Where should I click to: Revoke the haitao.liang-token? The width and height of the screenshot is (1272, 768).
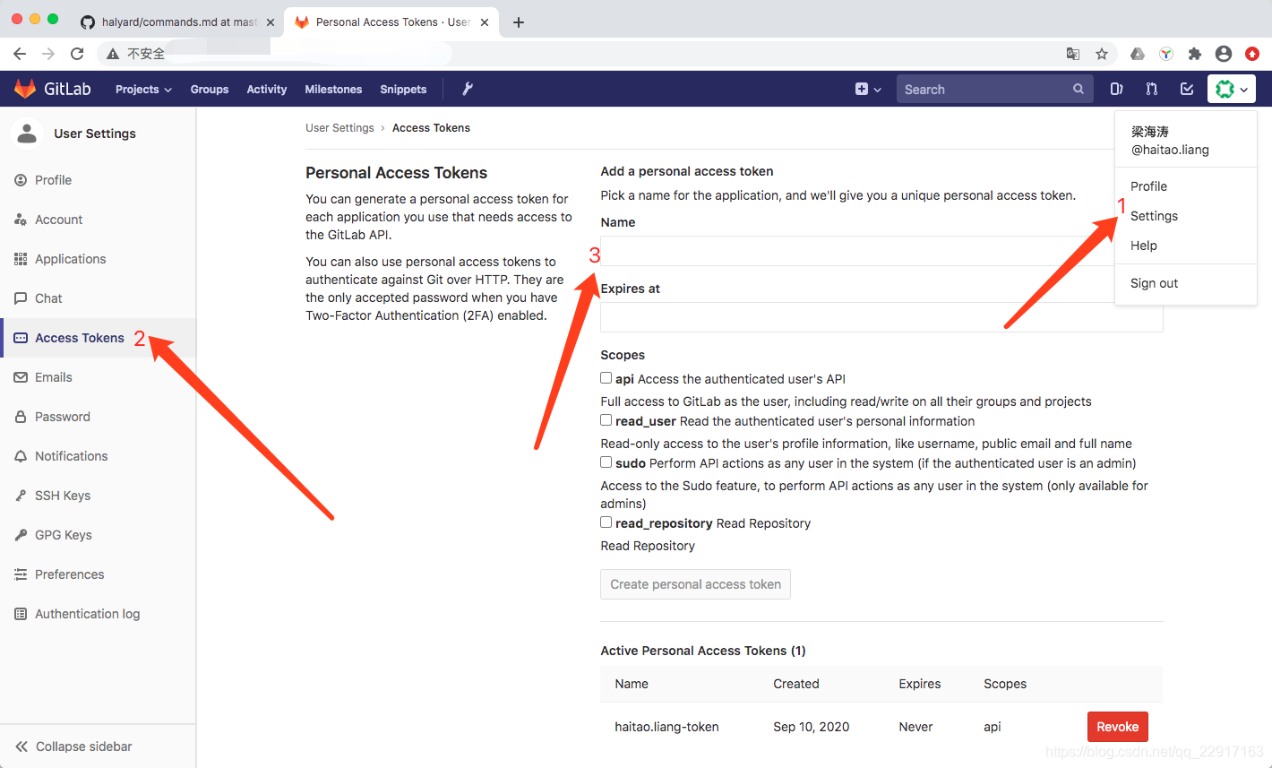coord(1117,727)
